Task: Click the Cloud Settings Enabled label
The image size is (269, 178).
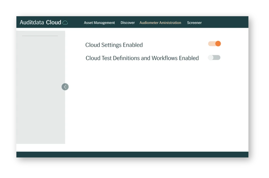Action: (x=114, y=45)
